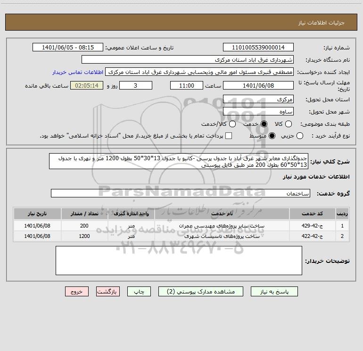Select the جزیی purchase type radio
This screenshot has width=363, height=351.
(300, 136)
